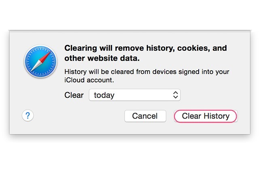This screenshot has height=172, width=259.
Task: Click the up-down chevrons on the time popup
Action: click(x=175, y=95)
